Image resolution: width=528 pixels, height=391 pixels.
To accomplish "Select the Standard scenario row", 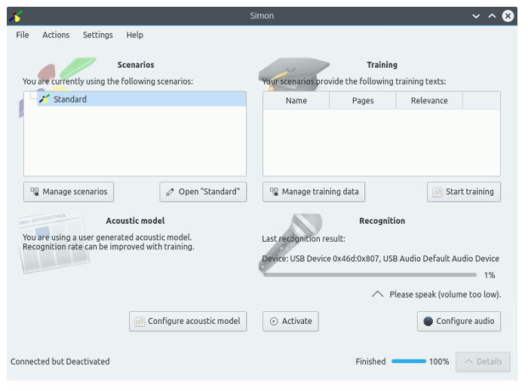I will coord(142,99).
